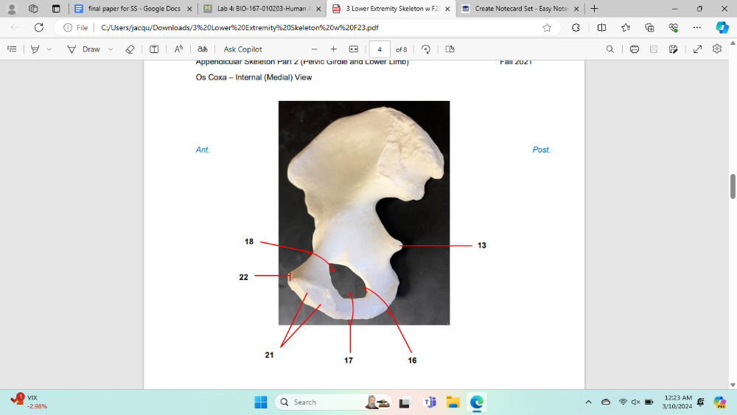The image size is (737, 415).
Task: Click the Zoom out minus icon
Action: pyautogui.click(x=315, y=49)
